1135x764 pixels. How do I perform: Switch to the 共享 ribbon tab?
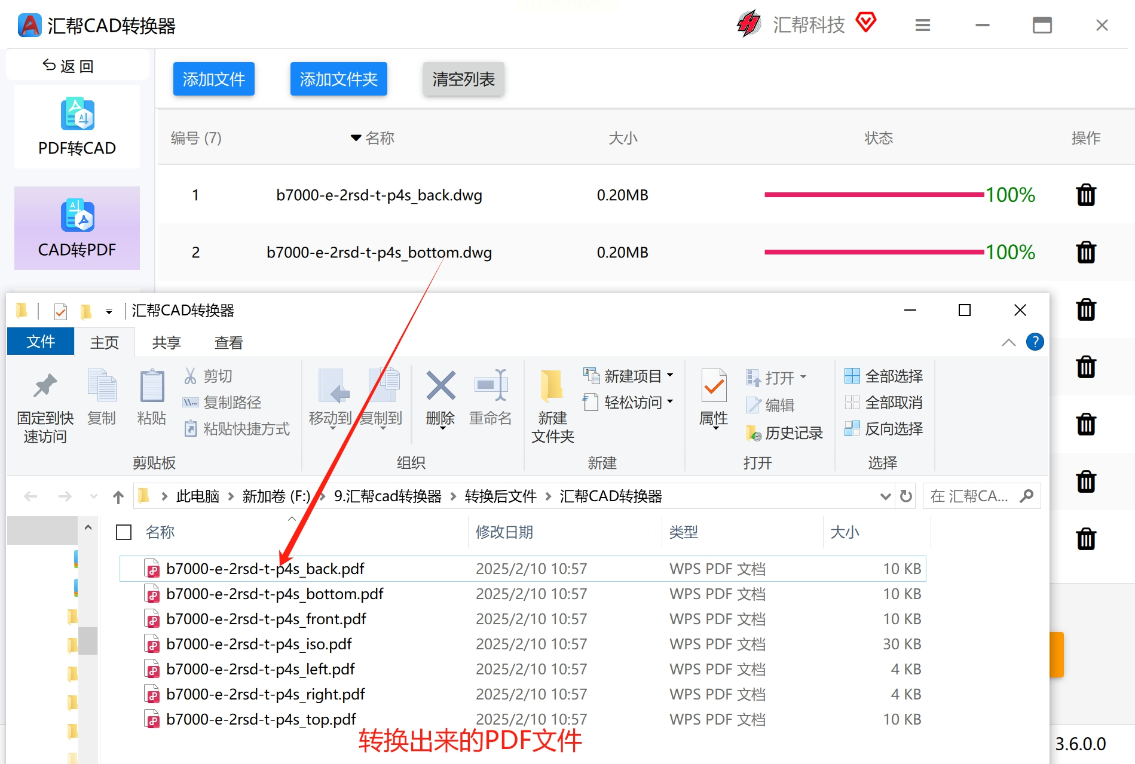166,342
